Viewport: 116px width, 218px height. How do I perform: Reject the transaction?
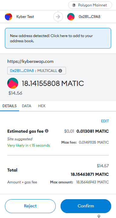coord(30,206)
